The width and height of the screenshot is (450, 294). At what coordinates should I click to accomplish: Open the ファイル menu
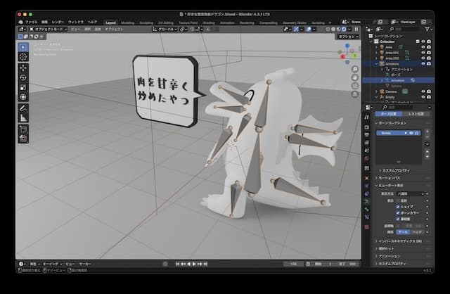click(31, 22)
